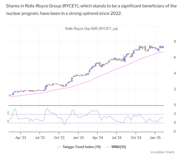Click the Jul '24 axis label
This screenshot has width=180, height=155.
tap(117, 138)
